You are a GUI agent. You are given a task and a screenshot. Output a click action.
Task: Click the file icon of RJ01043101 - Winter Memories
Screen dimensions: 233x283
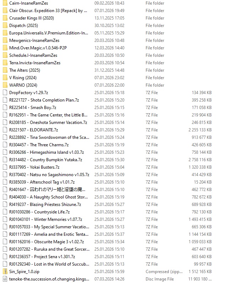(x=5, y=219)
